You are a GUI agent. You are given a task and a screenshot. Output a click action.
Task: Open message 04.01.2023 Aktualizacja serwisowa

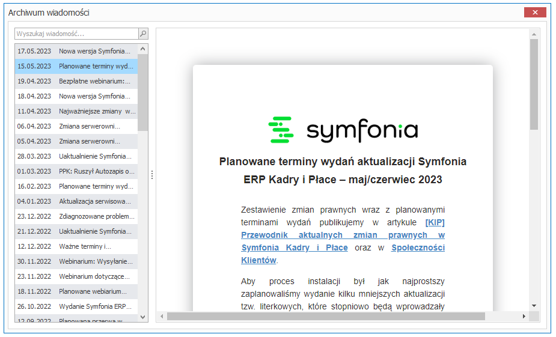point(76,201)
